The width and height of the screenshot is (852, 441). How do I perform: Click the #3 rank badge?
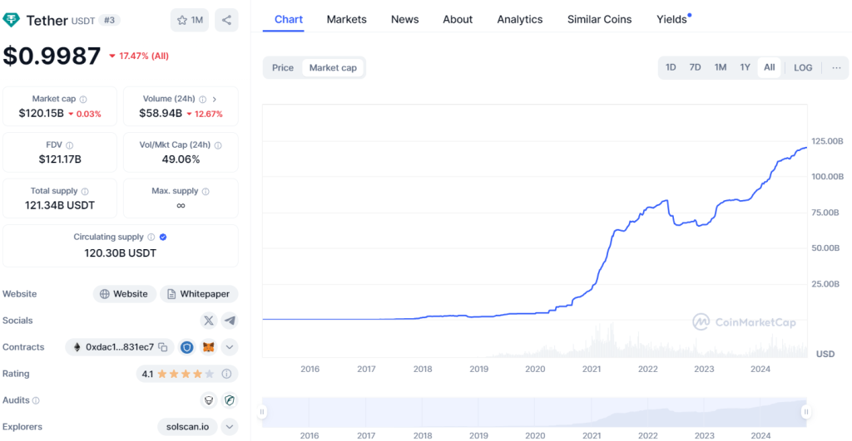109,20
